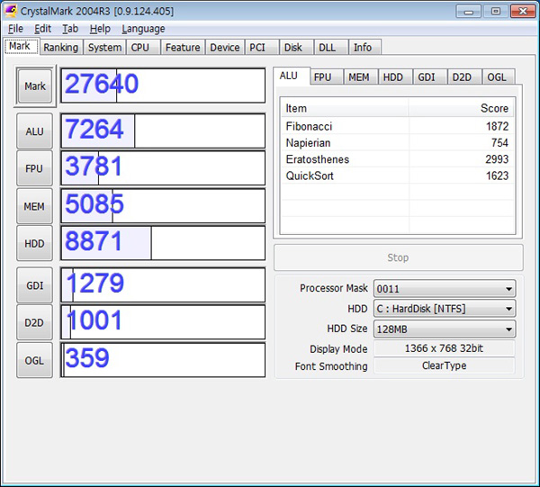Screen dimensions: 540x487
Task: Open the Tab menu
Action: point(70,29)
